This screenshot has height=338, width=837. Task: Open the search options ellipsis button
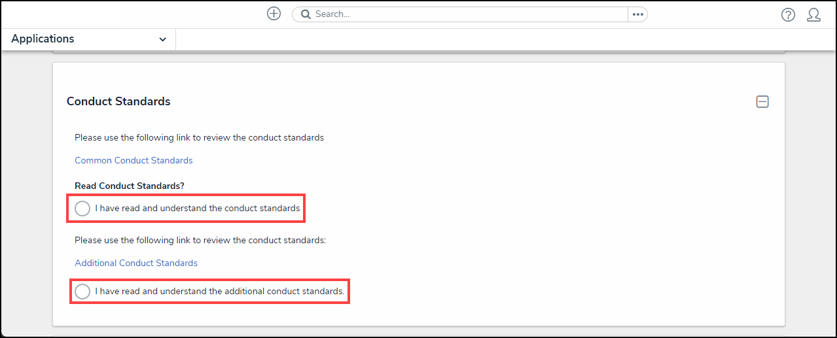pos(637,14)
